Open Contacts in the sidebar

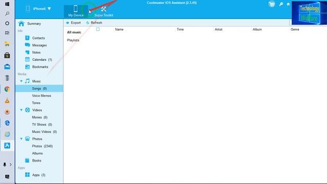click(x=39, y=38)
